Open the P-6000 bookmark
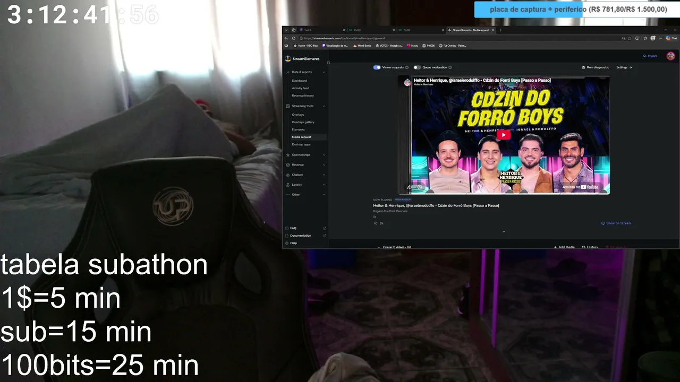 [428, 46]
